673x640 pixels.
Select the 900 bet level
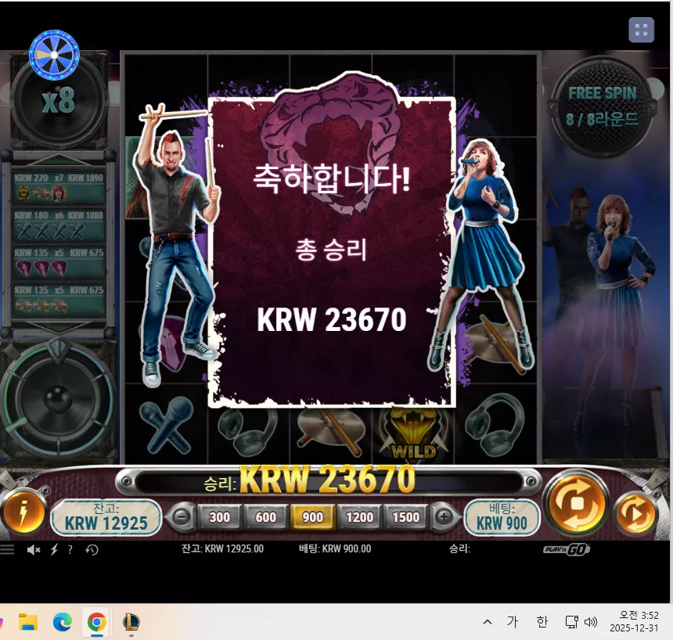pyautogui.click(x=312, y=517)
